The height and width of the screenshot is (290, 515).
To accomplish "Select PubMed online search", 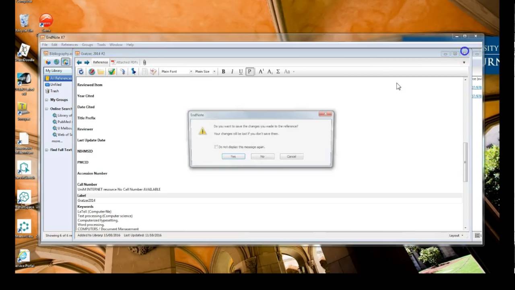I will [x=62, y=122].
